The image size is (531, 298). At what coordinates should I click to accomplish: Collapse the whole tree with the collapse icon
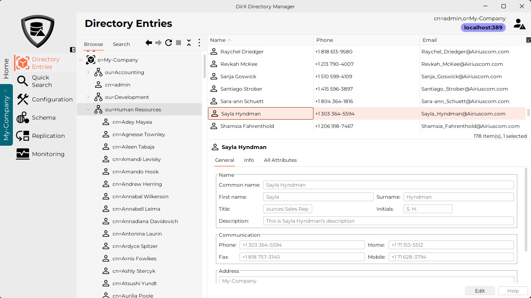(x=189, y=42)
